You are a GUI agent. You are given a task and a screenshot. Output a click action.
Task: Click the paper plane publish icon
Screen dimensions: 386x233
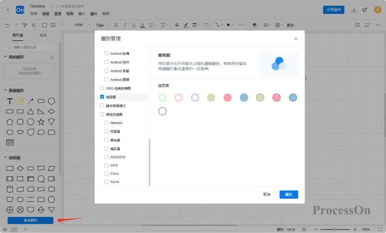[x=364, y=10]
